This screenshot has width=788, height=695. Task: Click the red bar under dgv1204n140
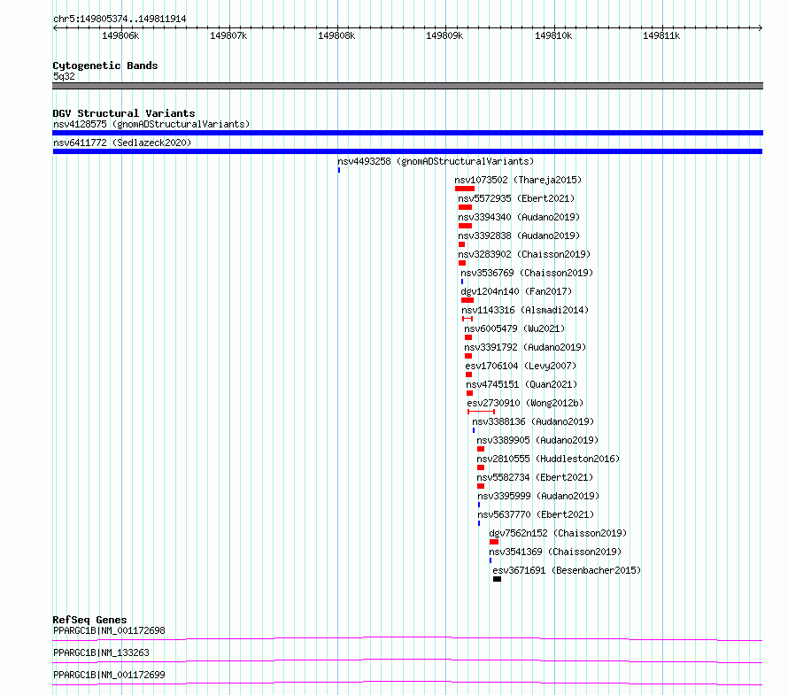(467, 300)
